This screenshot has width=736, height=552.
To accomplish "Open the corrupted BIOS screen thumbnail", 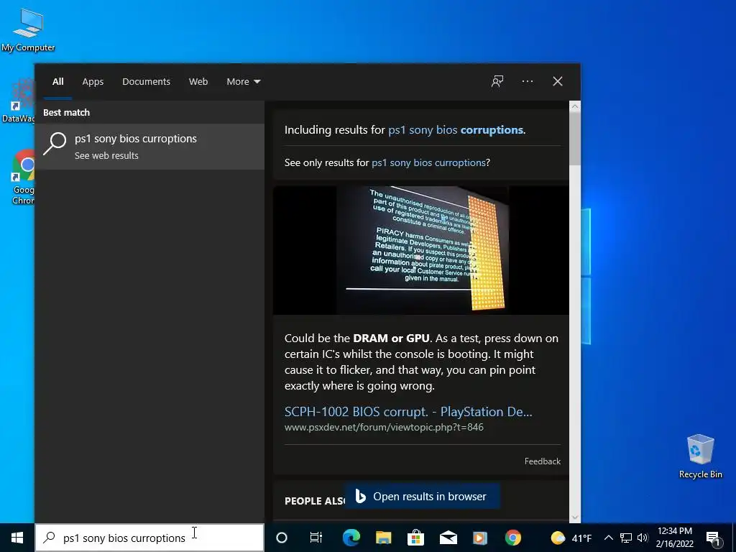I will (x=421, y=250).
